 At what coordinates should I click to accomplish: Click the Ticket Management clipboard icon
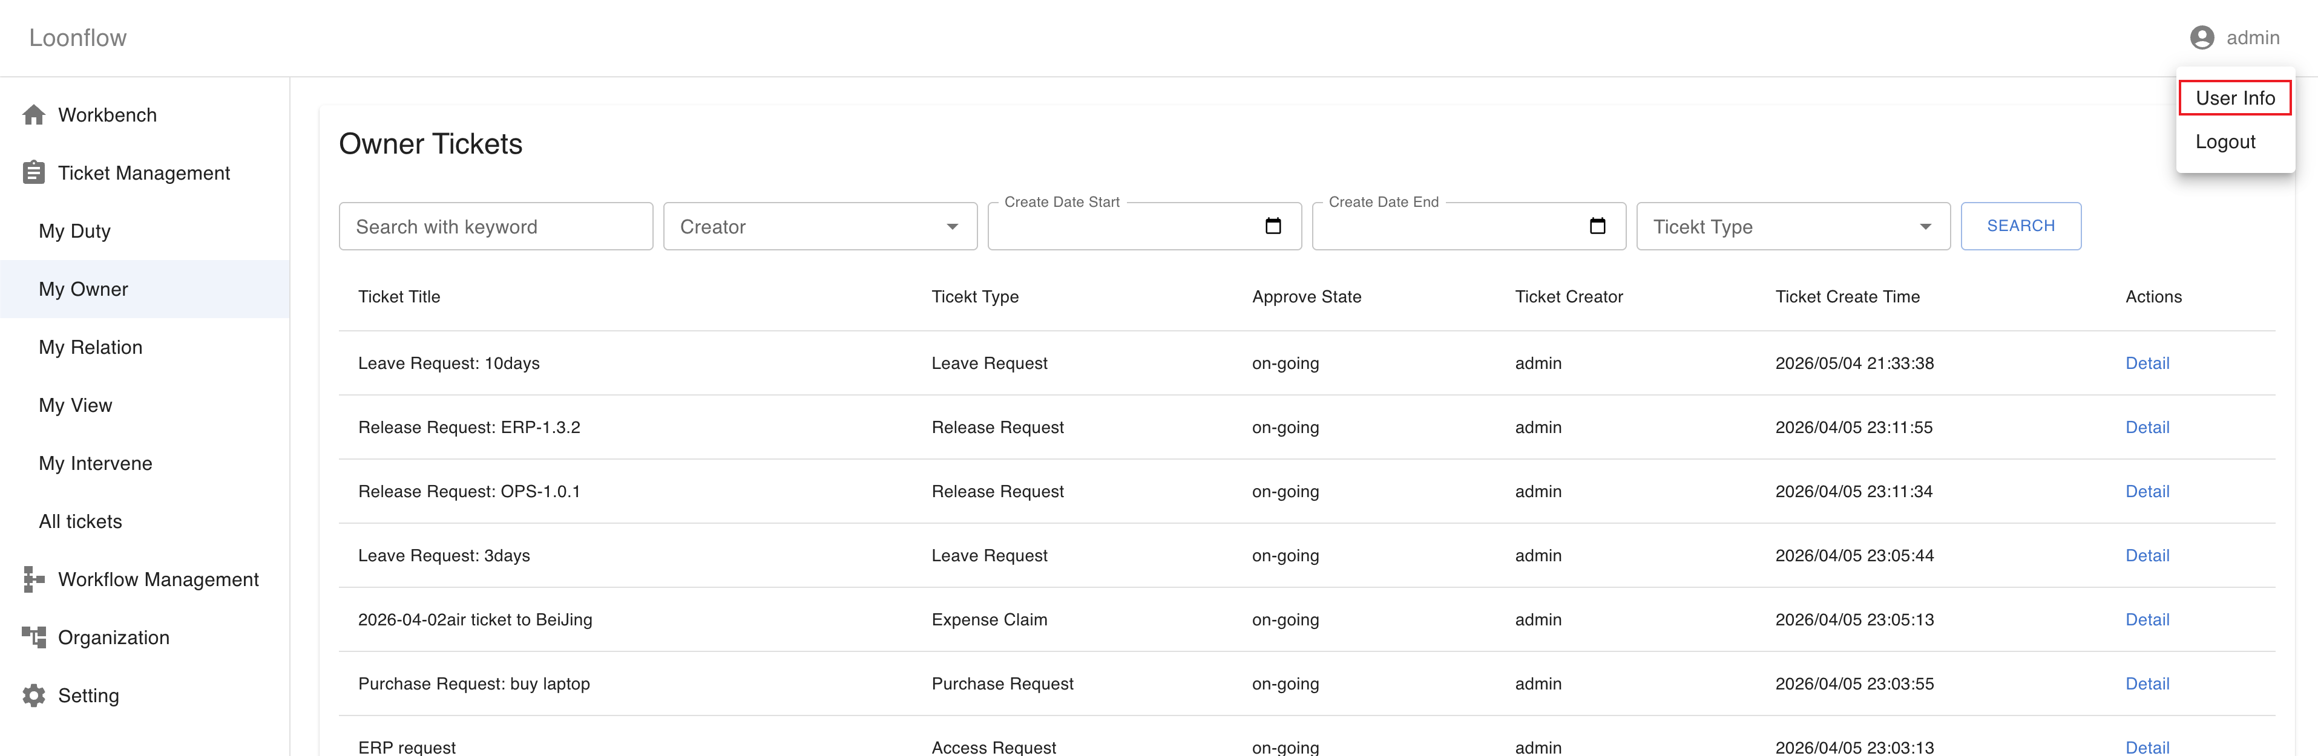point(34,172)
